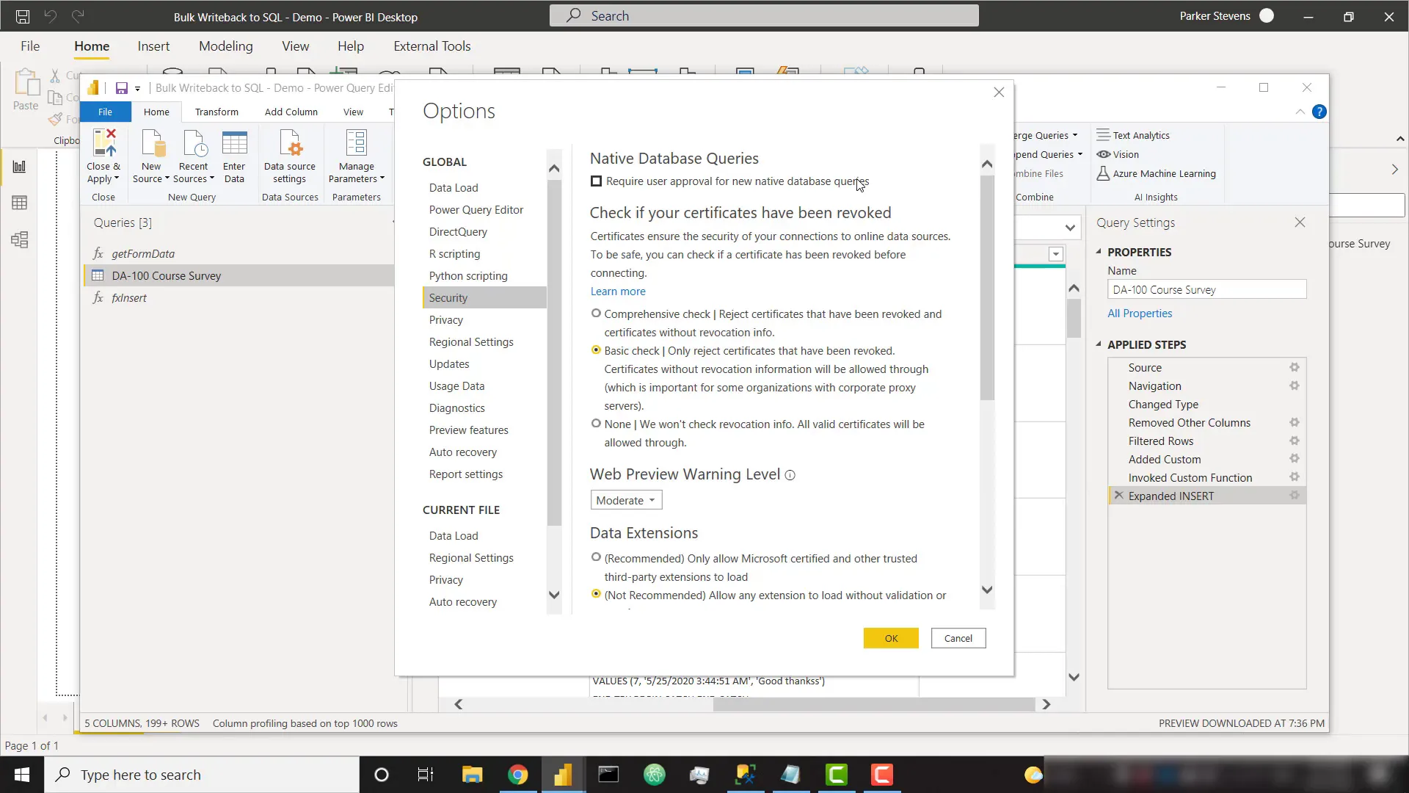
Task: Open the All Properties link
Action: [1140, 314]
